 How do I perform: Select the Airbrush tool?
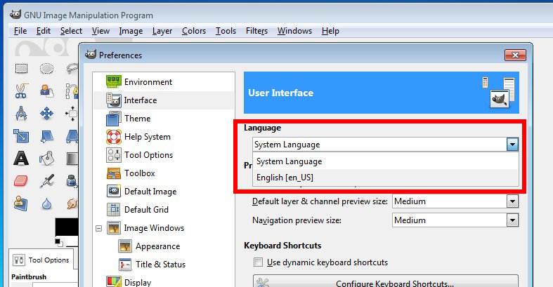point(46,181)
